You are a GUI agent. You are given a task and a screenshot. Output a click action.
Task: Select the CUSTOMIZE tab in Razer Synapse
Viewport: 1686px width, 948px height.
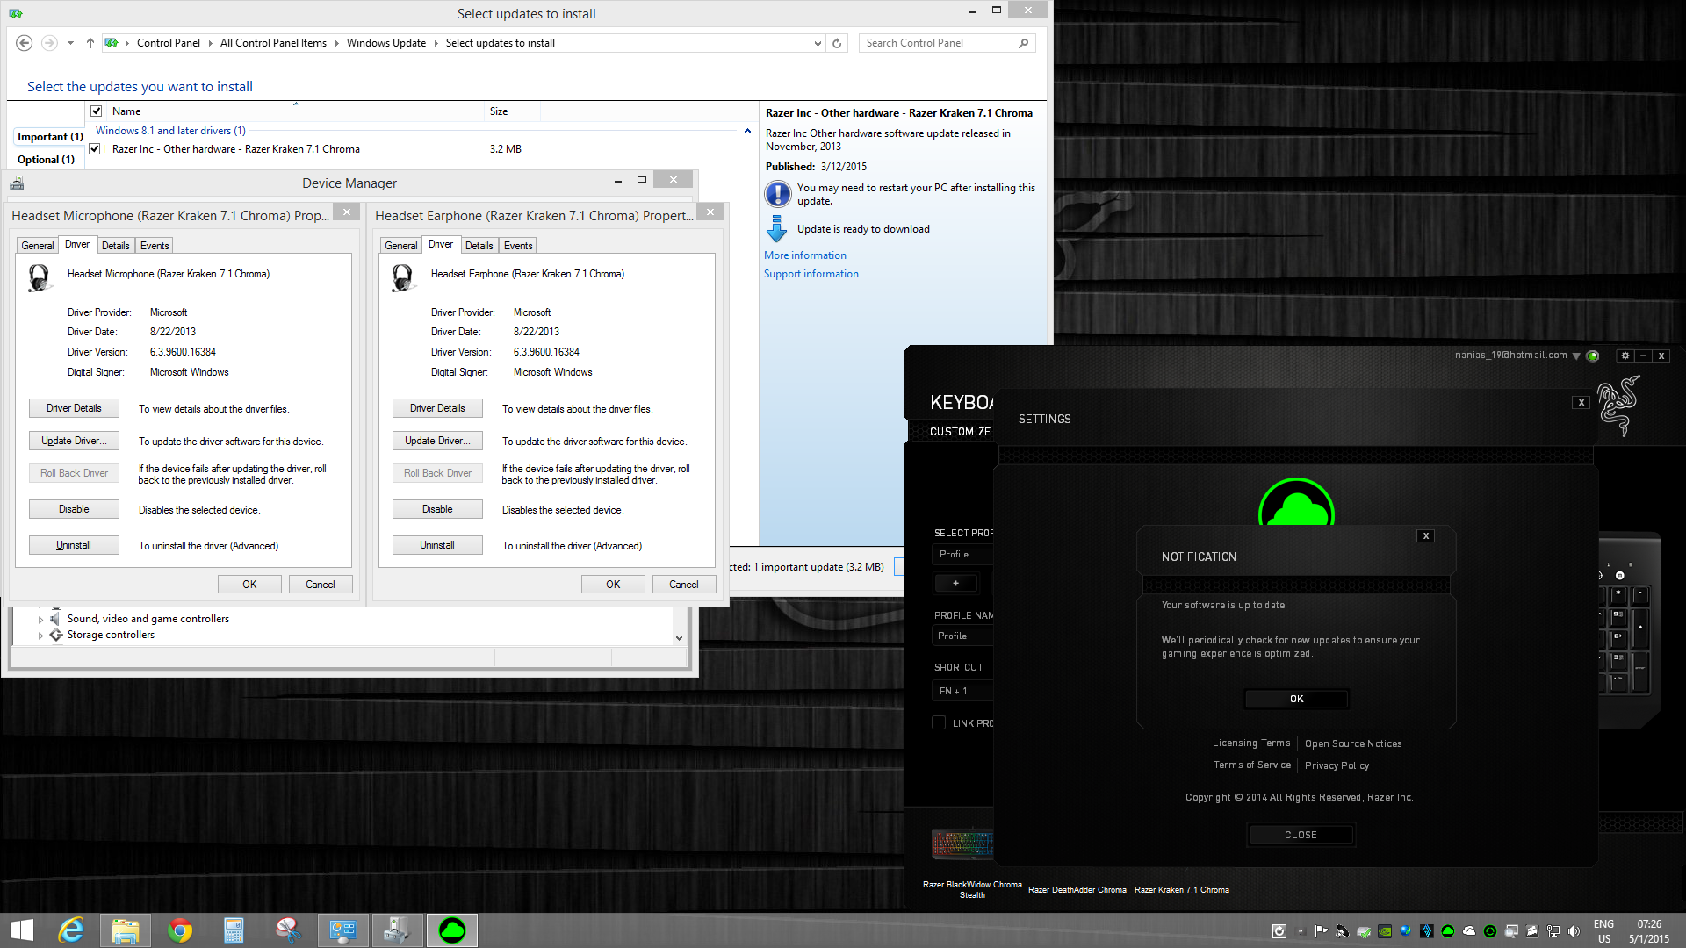click(x=960, y=432)
